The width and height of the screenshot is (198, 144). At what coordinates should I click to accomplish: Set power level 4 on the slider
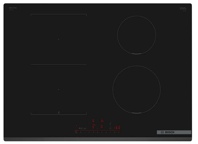[97, 132]
